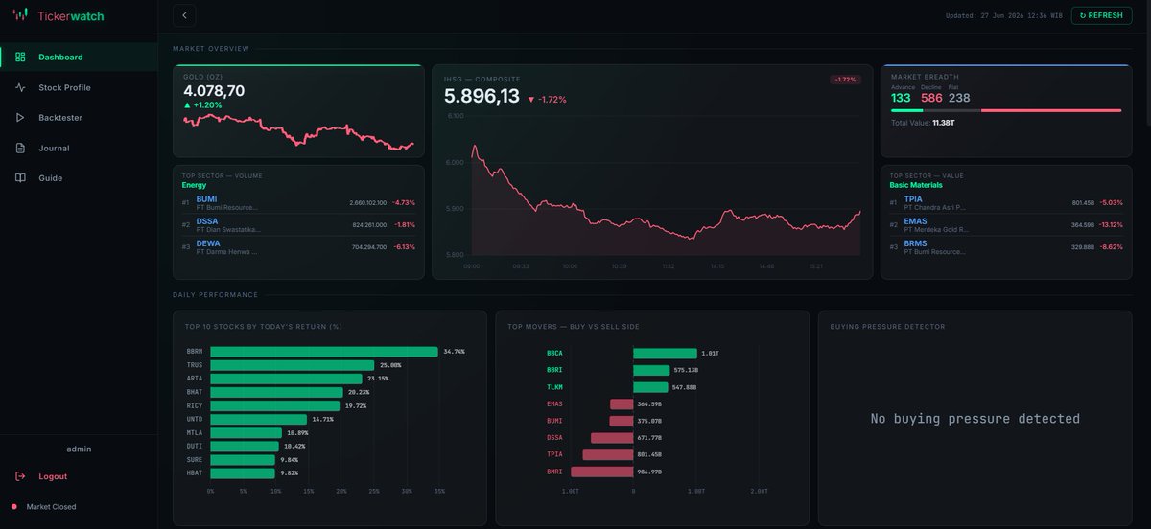1151x529 pixels.
Task: Click the Guide book icon
Action: [x=20, y=178]
